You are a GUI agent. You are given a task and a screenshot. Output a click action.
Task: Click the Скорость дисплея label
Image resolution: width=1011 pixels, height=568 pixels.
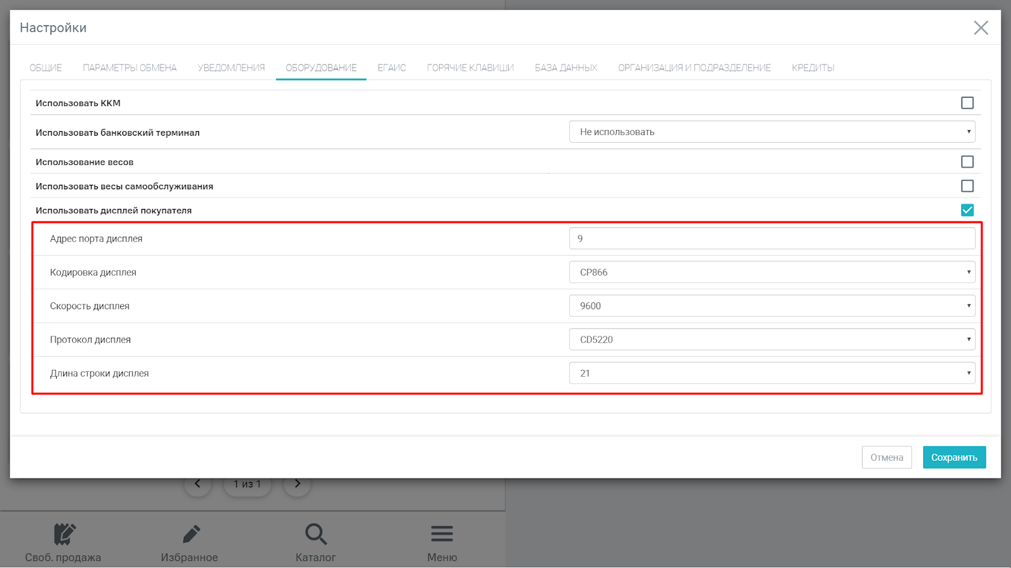pyautogui.click(x=90, y=306)
